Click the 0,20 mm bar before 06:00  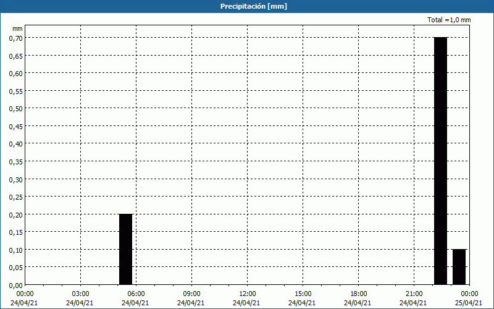point(126,250)
